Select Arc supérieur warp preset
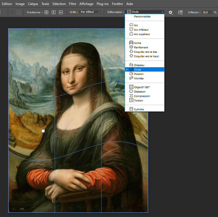This screenshot has height=217, width=218. coord(145,34)
